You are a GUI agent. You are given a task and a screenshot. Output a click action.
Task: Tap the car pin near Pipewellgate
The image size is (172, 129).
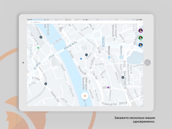pos(41,37)
